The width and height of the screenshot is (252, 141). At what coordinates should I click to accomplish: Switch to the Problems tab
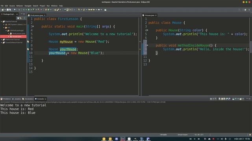6,99
